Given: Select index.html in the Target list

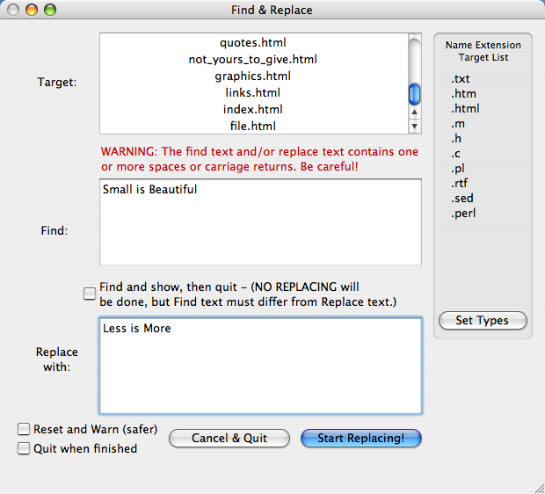Looking at the screenshot, I should tap(252, 109).
